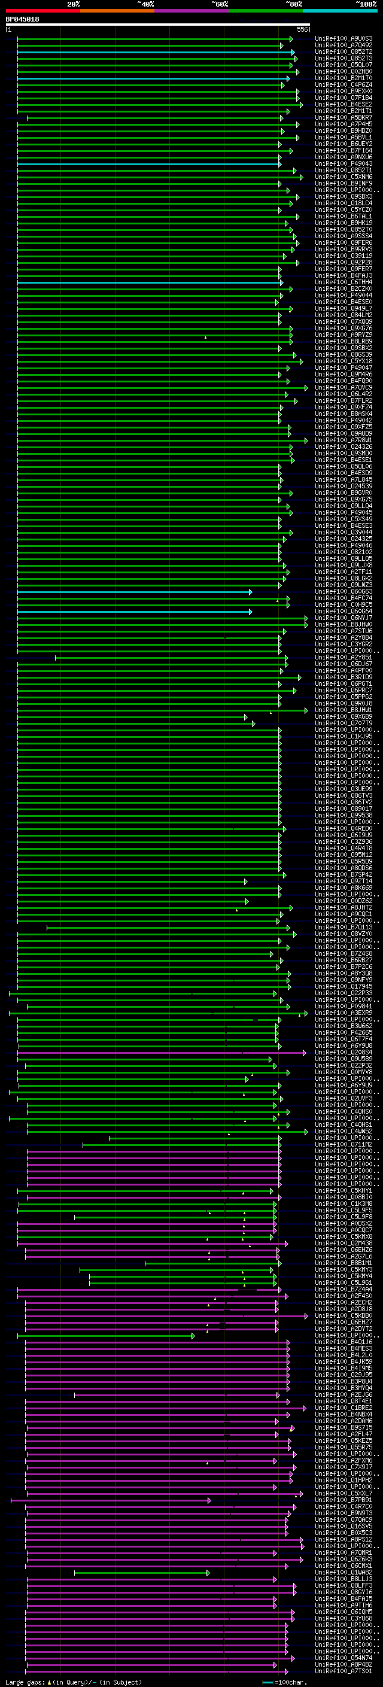Select hit label UniRef100_B7PB91
The image size is (383, 1687).
click(344, 1500)
